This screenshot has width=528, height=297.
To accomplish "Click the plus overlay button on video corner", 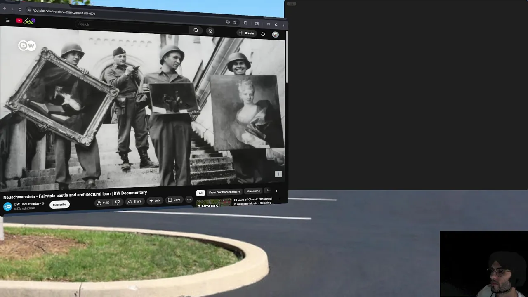I will click(x=278, y=174).
